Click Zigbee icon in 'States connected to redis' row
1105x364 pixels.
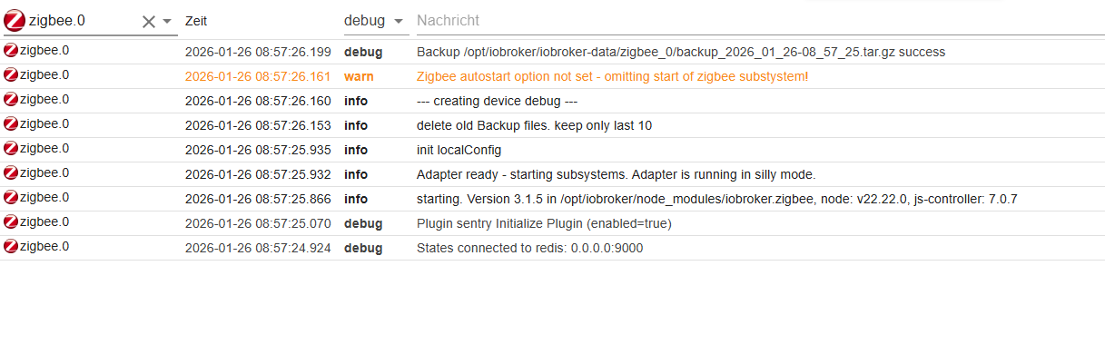coord(11,247)
